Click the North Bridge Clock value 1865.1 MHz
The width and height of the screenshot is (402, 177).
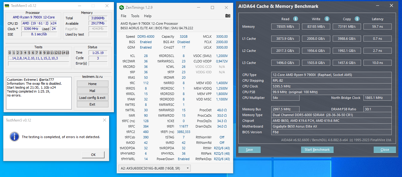pos(378,98)
